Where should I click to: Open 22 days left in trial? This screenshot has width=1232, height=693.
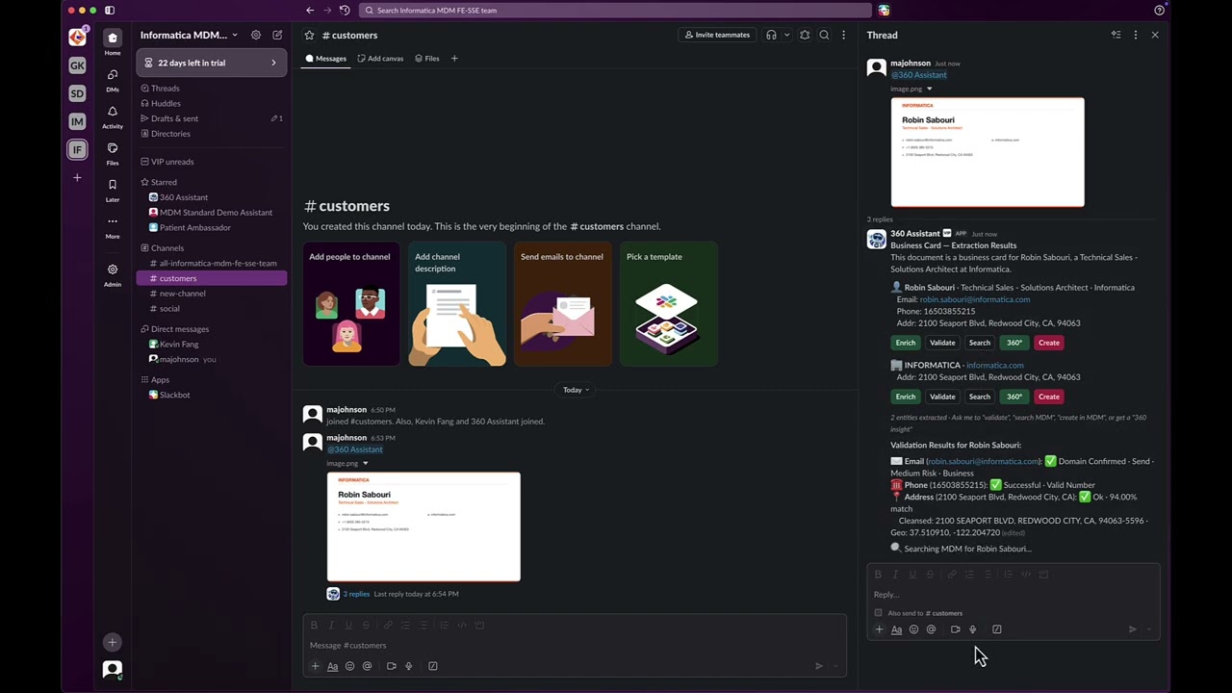point(212,63)
